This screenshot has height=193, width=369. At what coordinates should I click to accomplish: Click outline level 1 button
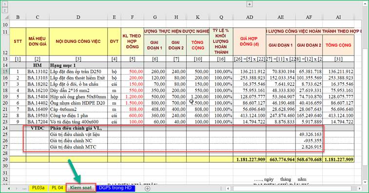point(5,4)
